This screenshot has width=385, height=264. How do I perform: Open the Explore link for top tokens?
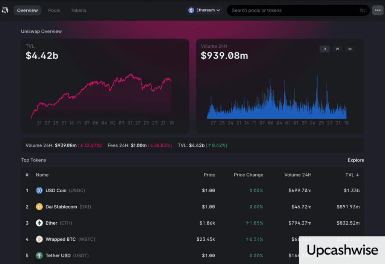(356, 160)
